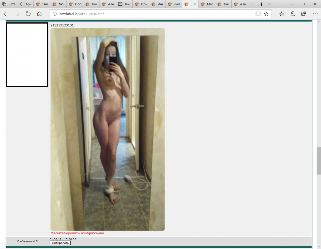Go back to the previous page
Screen dimensions: 321x249
[x=6, y=14]
